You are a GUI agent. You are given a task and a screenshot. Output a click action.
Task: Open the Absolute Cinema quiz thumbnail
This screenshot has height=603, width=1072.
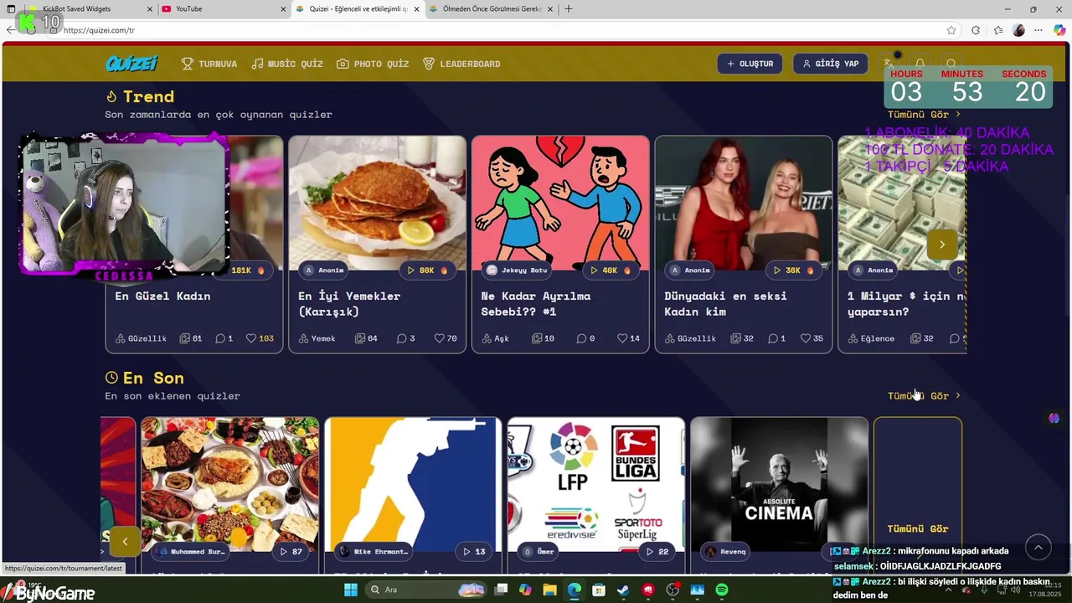779,484
